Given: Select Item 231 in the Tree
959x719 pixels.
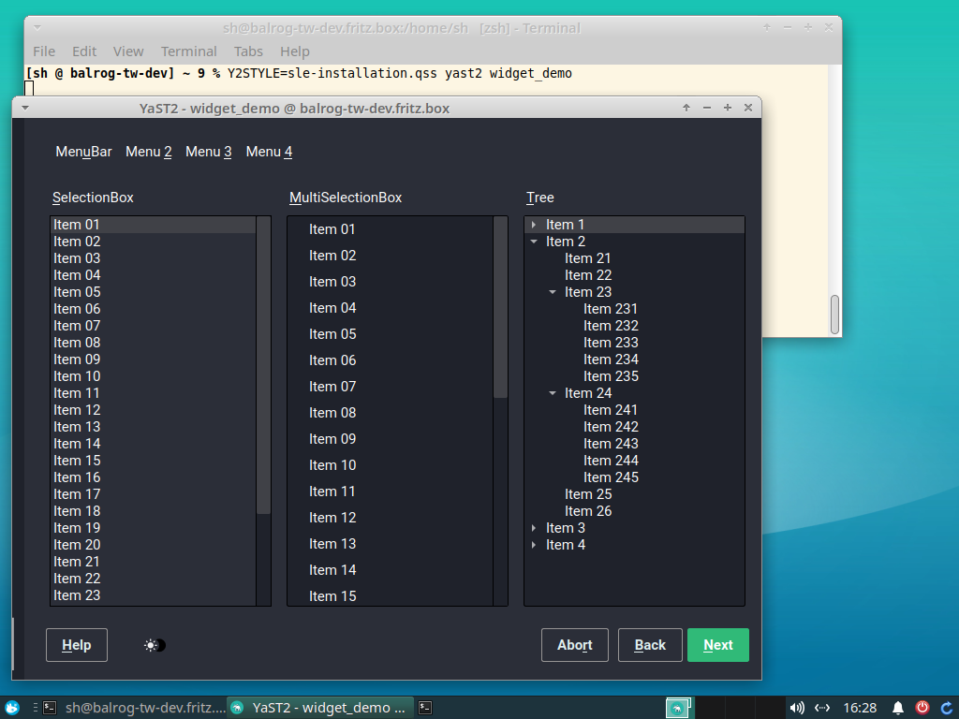Looking at the screenshot, I should pos(611,309).
